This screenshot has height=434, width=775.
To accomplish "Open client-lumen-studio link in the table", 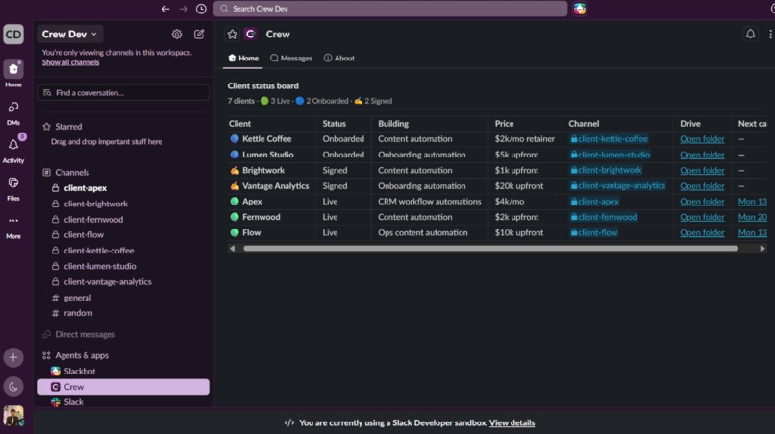I will (x=610, y=155).
